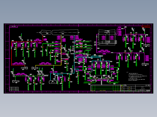Image resolution: width=157 pixels, height=117 pixels.
Task: Select the white rectangular equipment outline at upper right
Action: [107, 37]
